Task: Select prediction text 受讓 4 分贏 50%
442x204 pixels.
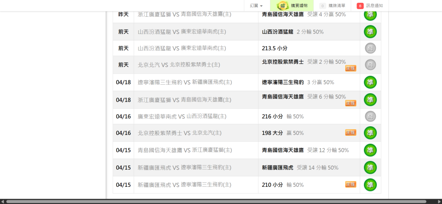Action: (327, 14)
